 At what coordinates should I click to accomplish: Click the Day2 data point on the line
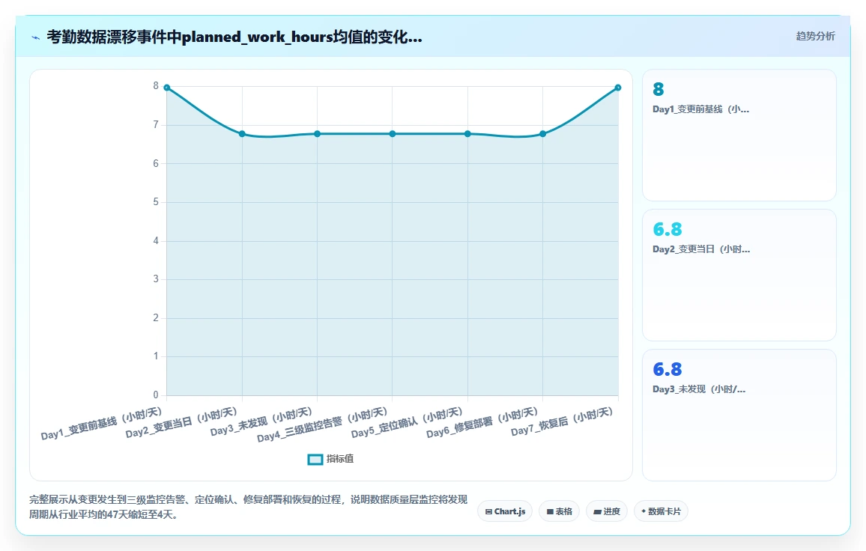pyautogui.click(x=242, y=133)
